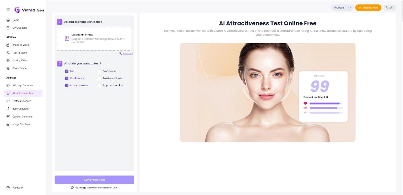Enable the Approachability checkbox
Viewport: 403px width, 195px height.
click(x=99, y=85)
